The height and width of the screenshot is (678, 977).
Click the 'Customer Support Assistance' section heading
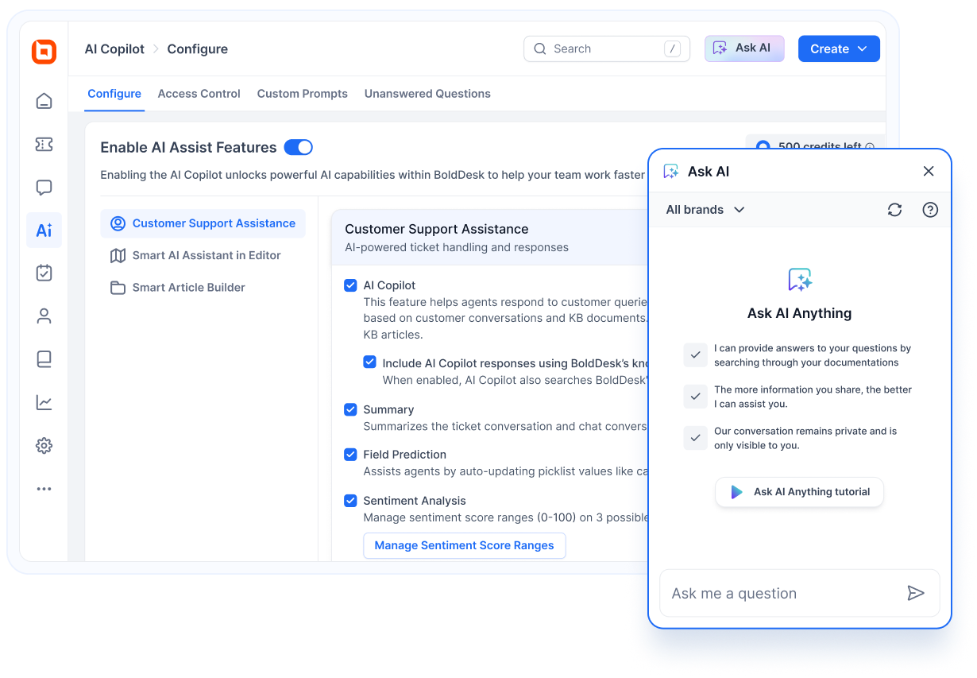pos(436,229)
